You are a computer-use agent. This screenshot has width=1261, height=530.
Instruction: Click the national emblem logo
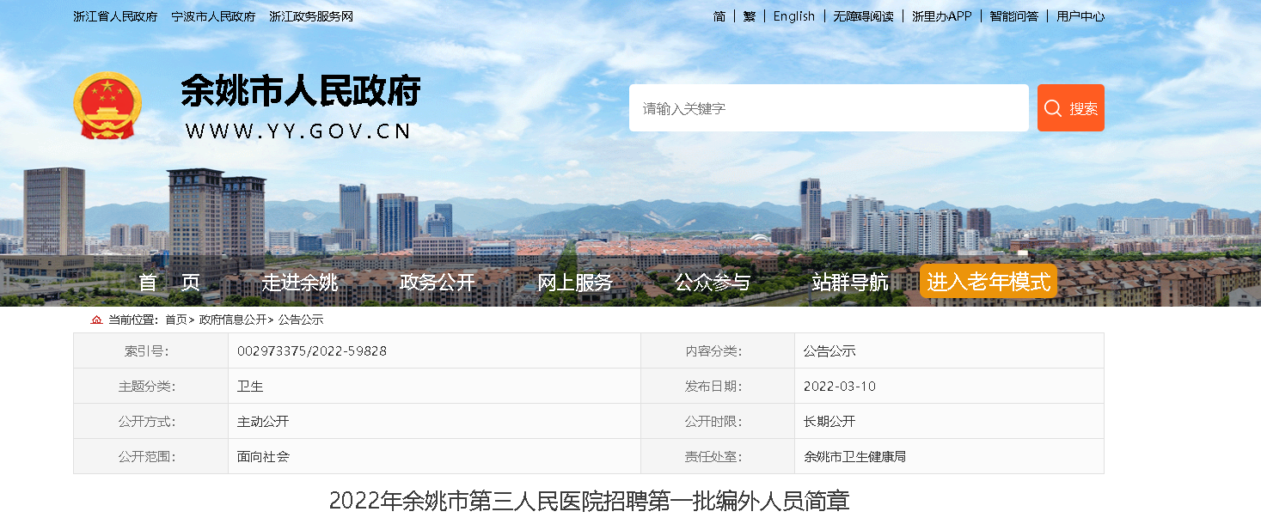coord(107,106)
